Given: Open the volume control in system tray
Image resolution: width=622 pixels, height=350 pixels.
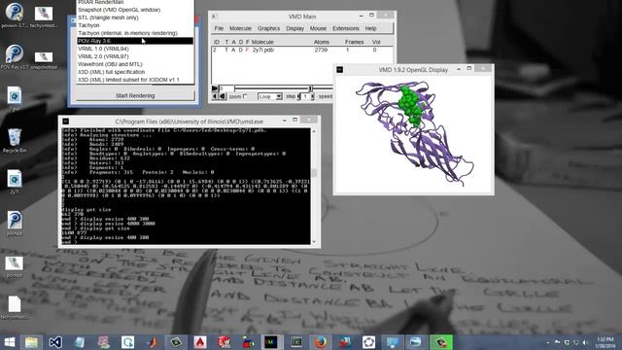Looking at the screenshot, I should click(585, 342).
